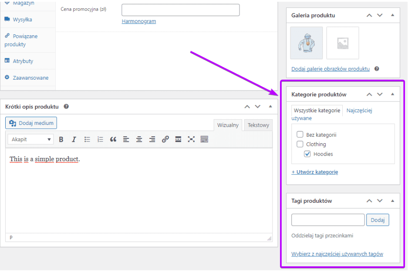
Task: Open the Akapit paragraph format dropdown
Action: [31, 139]
